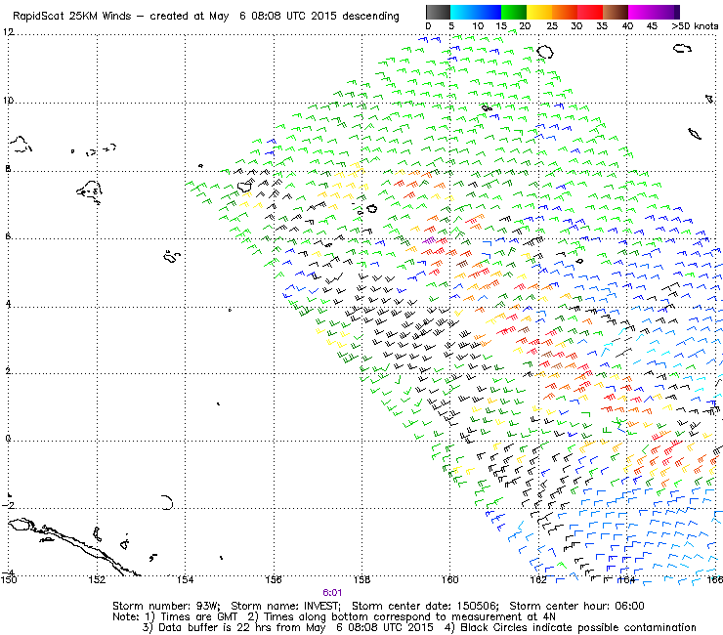Click the "Storm name: INVEST;" text

pos(286,606)
